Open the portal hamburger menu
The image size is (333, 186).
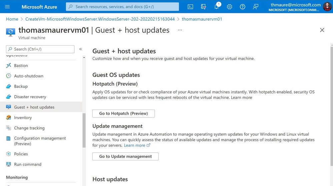click(7, 7)
